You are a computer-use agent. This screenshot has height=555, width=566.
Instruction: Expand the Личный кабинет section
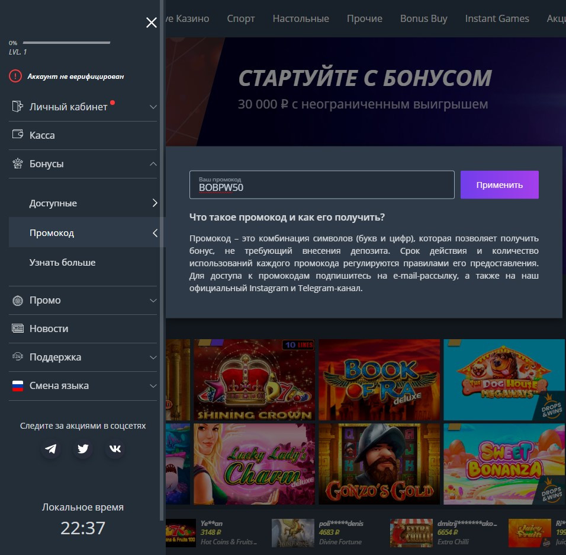click(153, 107)
